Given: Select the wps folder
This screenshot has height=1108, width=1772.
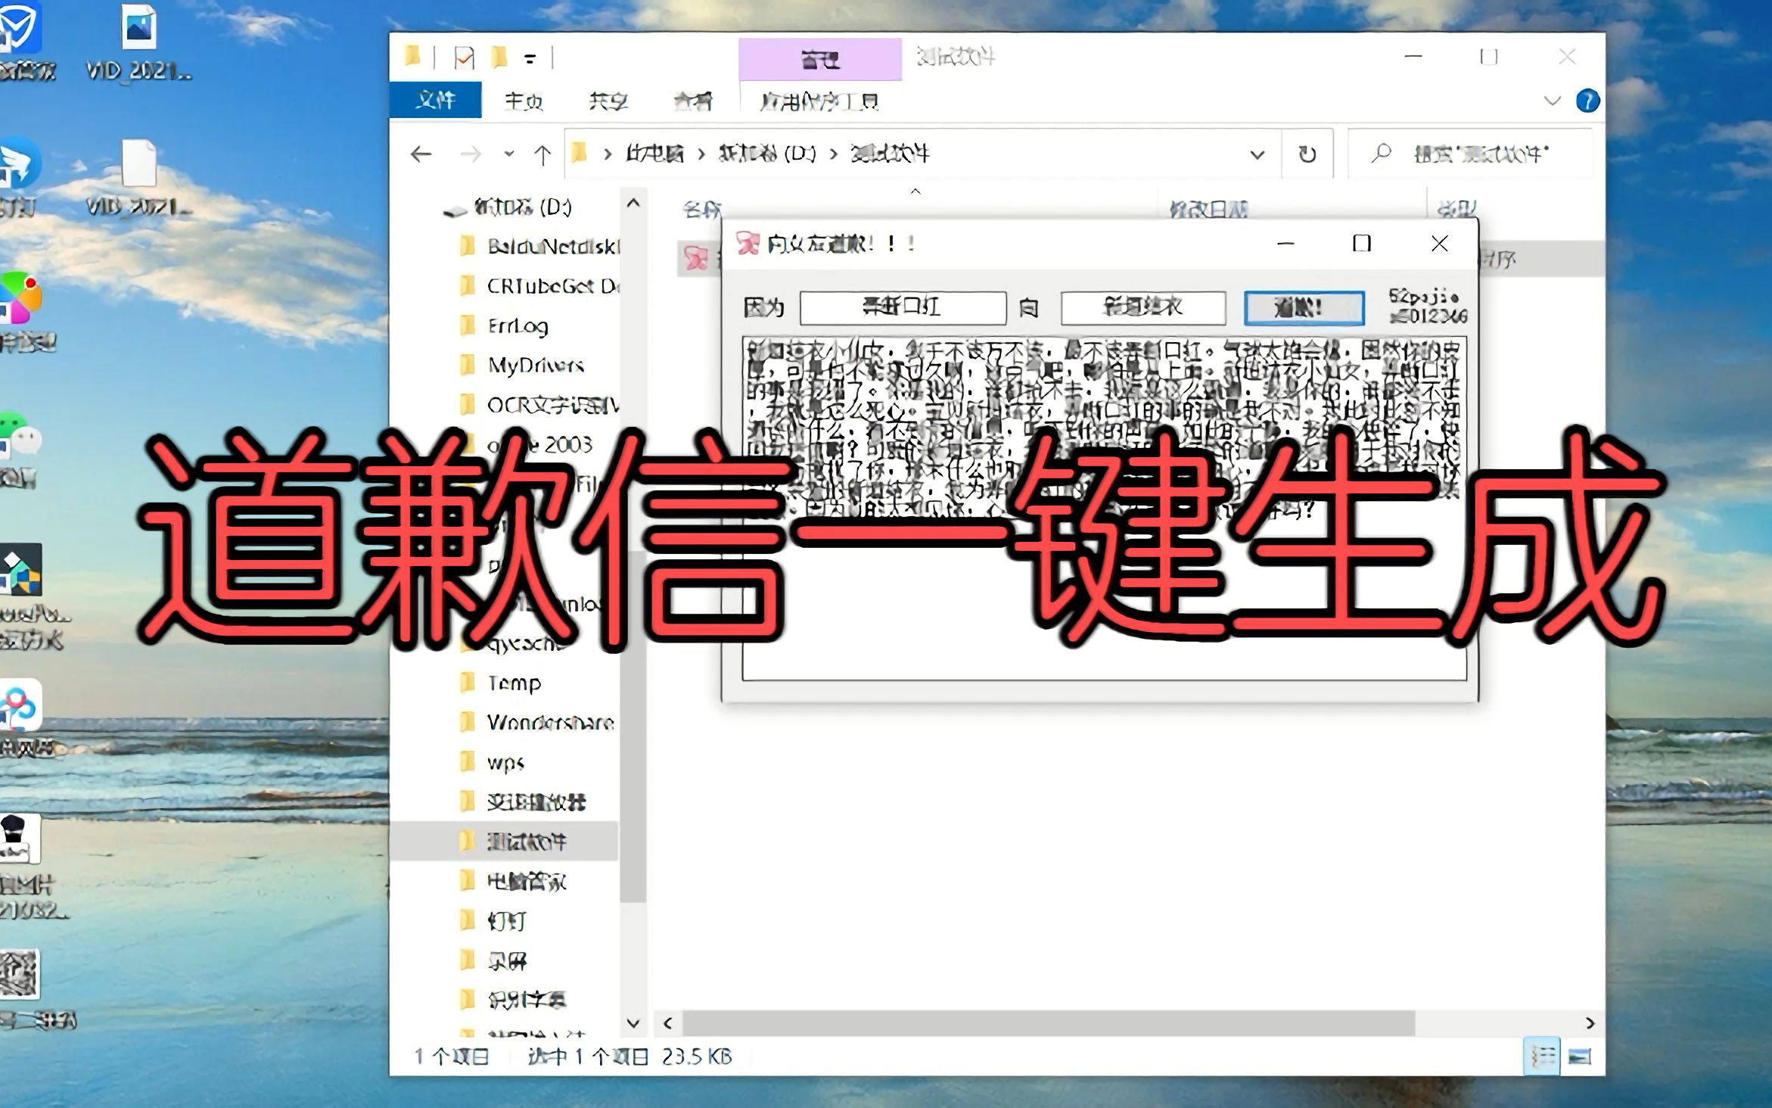Looking at the screenshot, I should point(492,762).
